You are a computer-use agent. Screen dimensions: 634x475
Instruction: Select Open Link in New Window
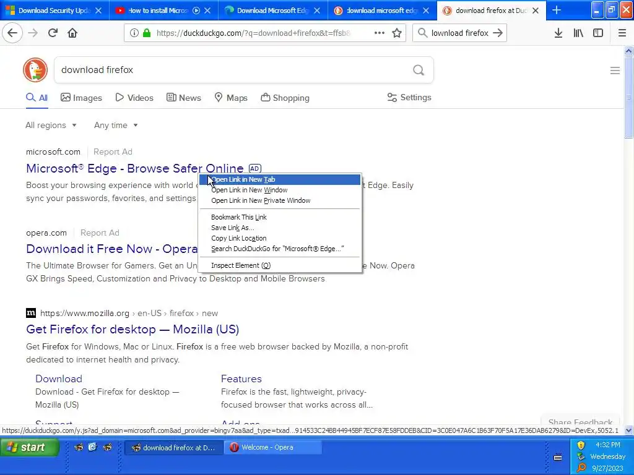[x=279, y=190]
